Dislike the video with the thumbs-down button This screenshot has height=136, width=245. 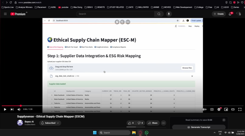point(140,123)
